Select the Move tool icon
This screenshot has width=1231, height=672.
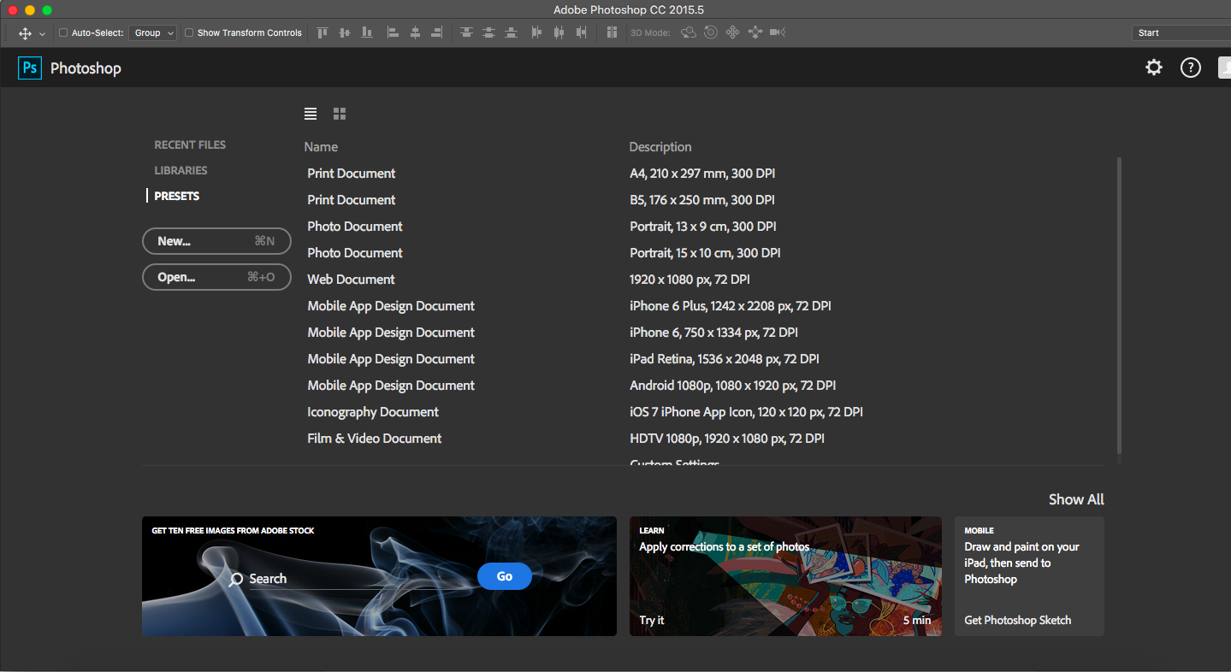pos(25,33)
